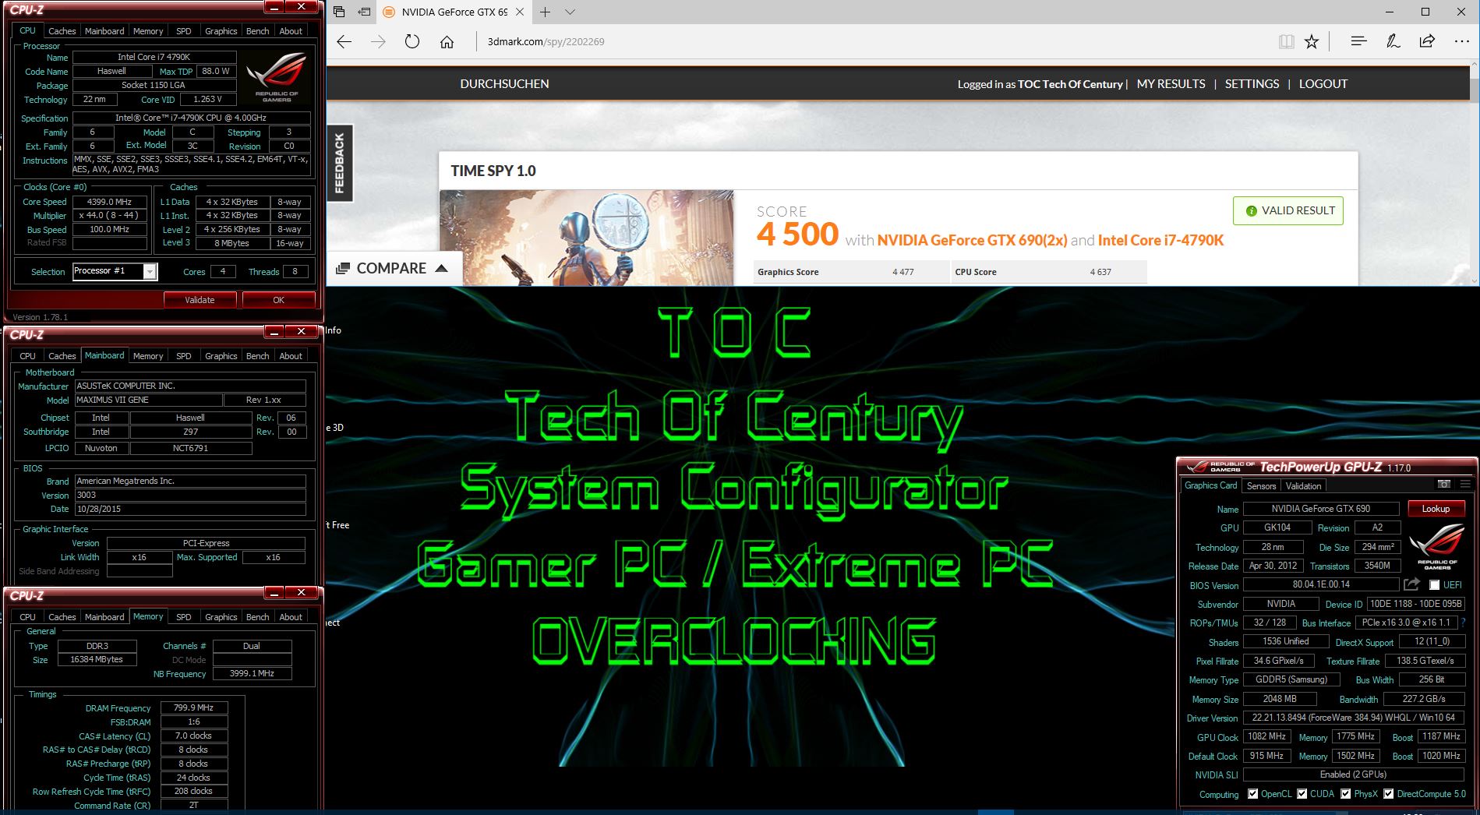
Task: Click the Time Spy benchmark thumbnail
Action: click(x=586, y=238)
